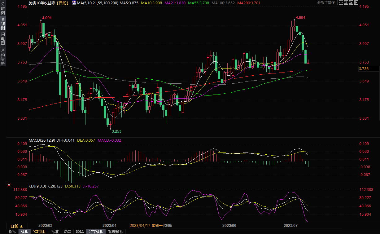
Task: Click the 4.091 high price marker
Action: pyautogui.click(x=46, y=18)
